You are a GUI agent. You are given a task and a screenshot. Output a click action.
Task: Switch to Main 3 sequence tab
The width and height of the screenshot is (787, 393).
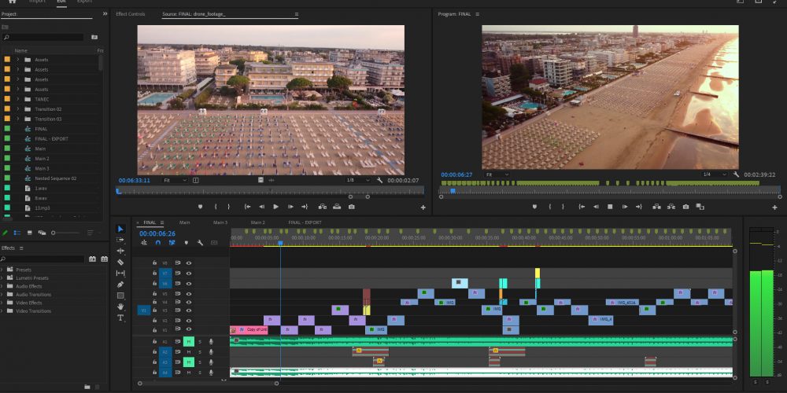click(220, 222)
